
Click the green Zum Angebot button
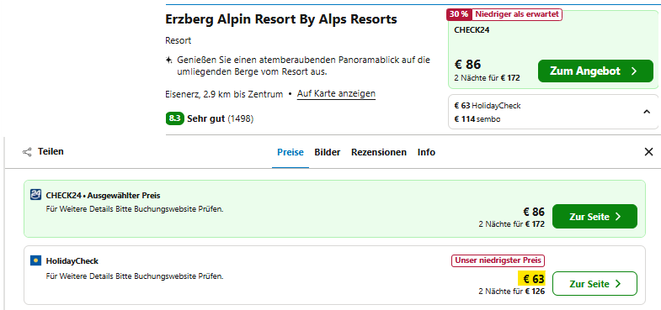(595, 71)
